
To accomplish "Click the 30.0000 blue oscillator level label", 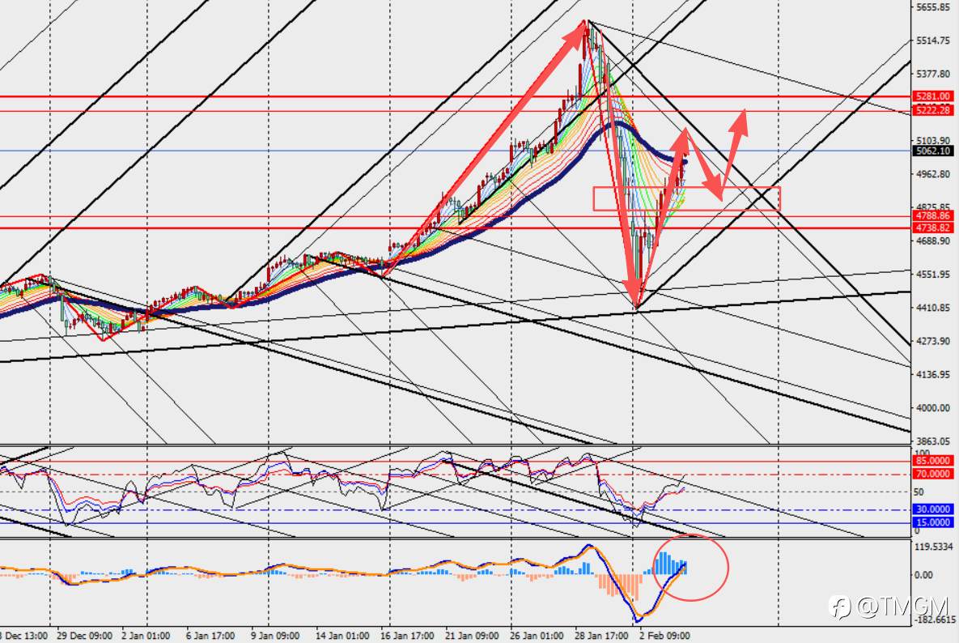I will tap(933, 509).
